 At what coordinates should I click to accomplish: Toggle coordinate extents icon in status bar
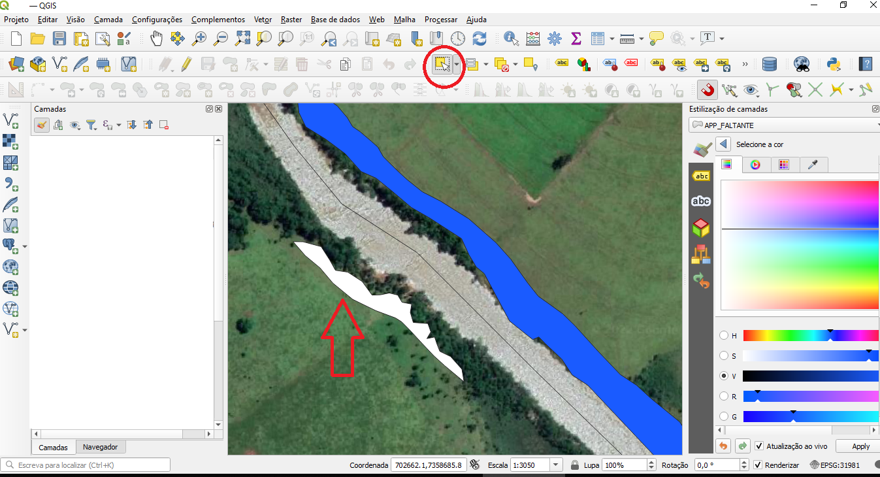click(474, 465)
